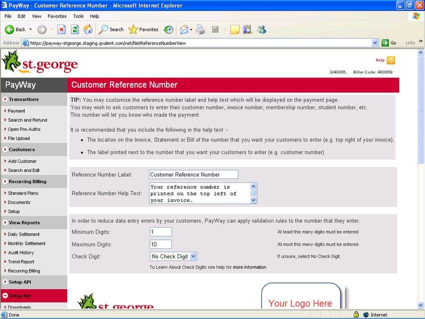This screenshot has height=319, width=425.
Task: Refresh the page using toolbar icon
Action: pos(75,29)
